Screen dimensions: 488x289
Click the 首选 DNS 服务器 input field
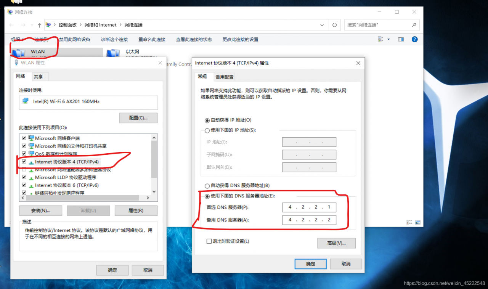coord(309,207)
